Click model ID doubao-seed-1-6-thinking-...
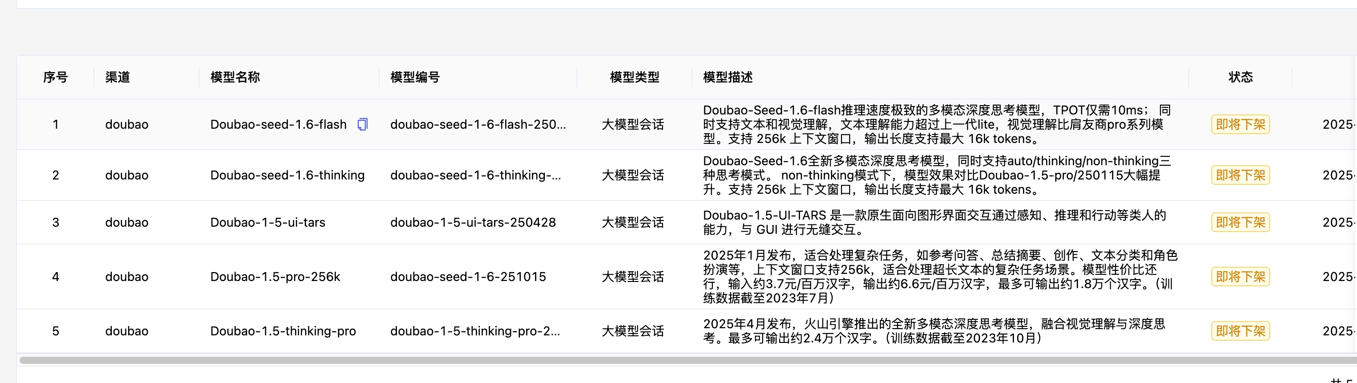This screenshot has width=1357, height=383. pyautogui.click(x=476, y=175)
